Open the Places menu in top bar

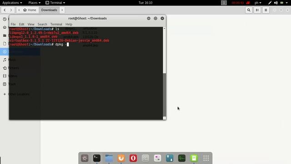(35, 3)
